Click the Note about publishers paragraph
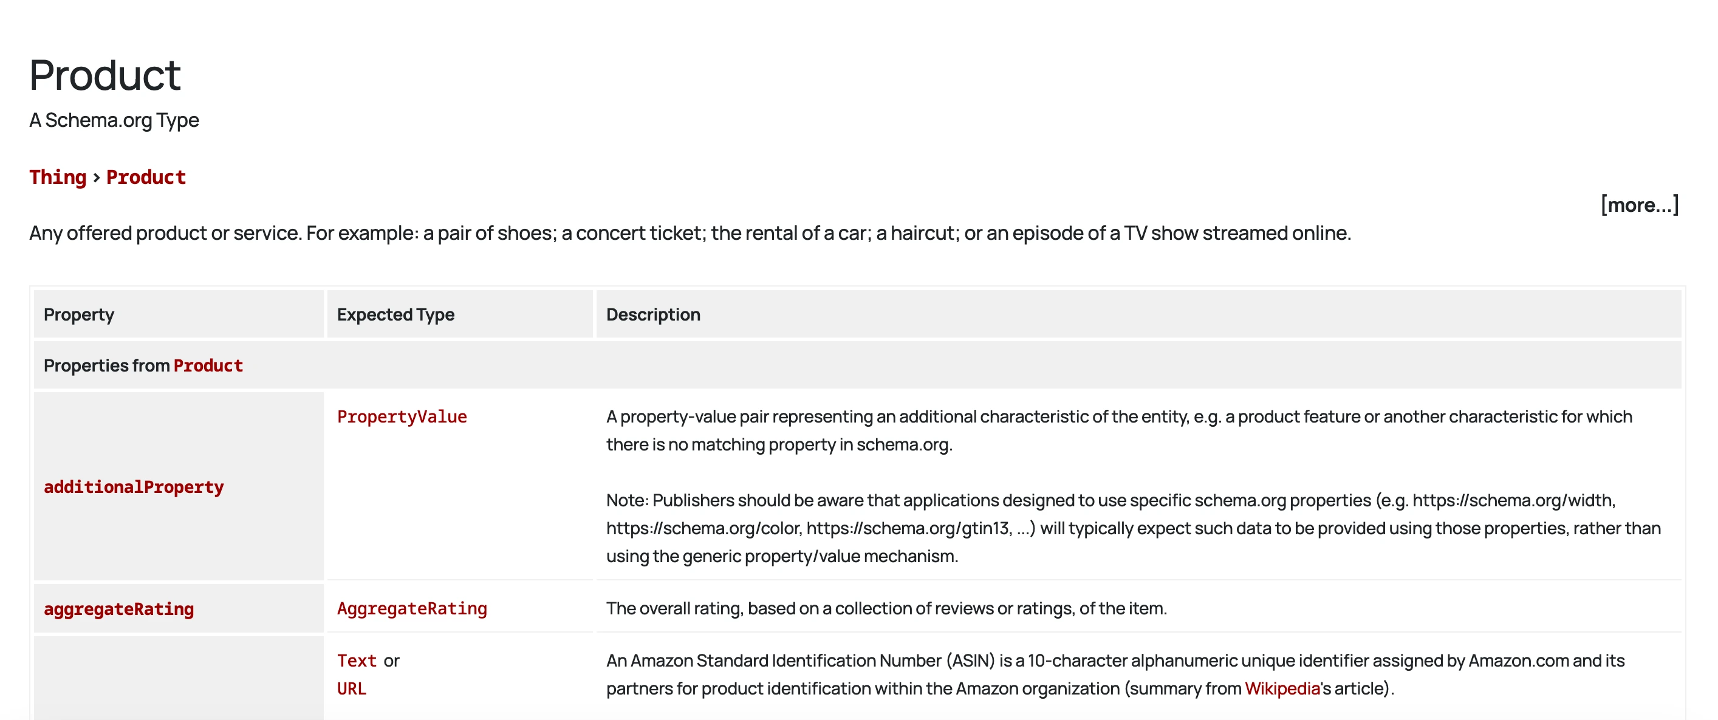This screenshot has width=1718, height=720. pyautogui.click(x=1133, y=528)
